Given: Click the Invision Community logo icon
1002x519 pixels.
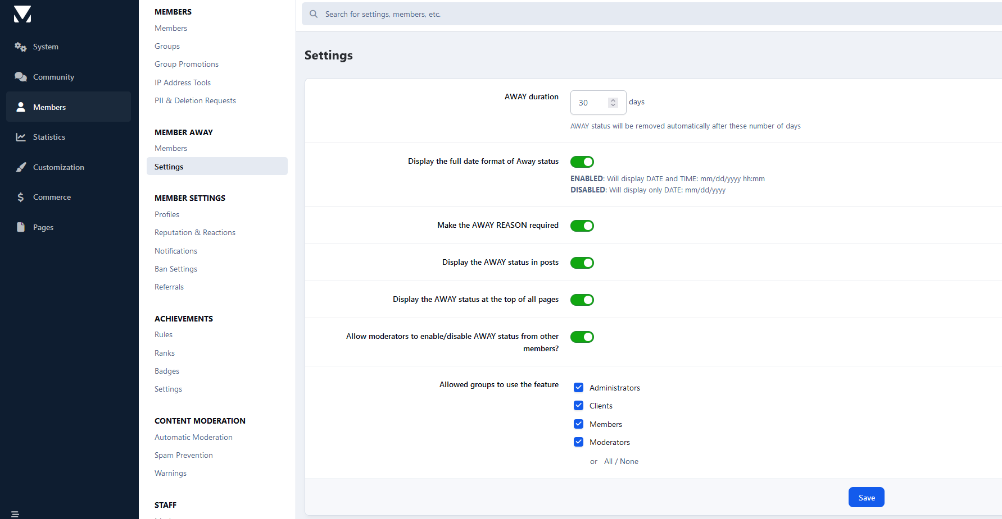Looking at the screenshot, I should (x=22, y=14).
